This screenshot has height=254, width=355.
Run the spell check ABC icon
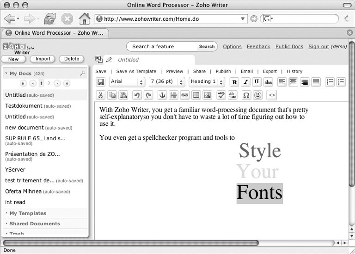point(221,95)
